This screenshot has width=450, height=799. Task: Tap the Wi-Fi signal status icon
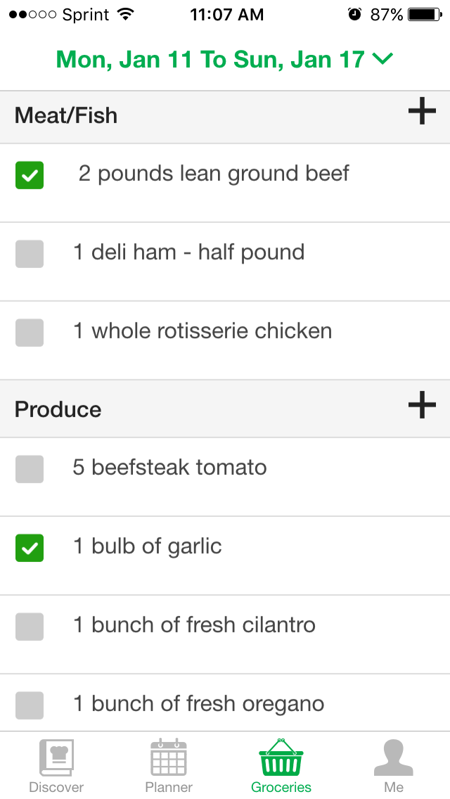126,14
